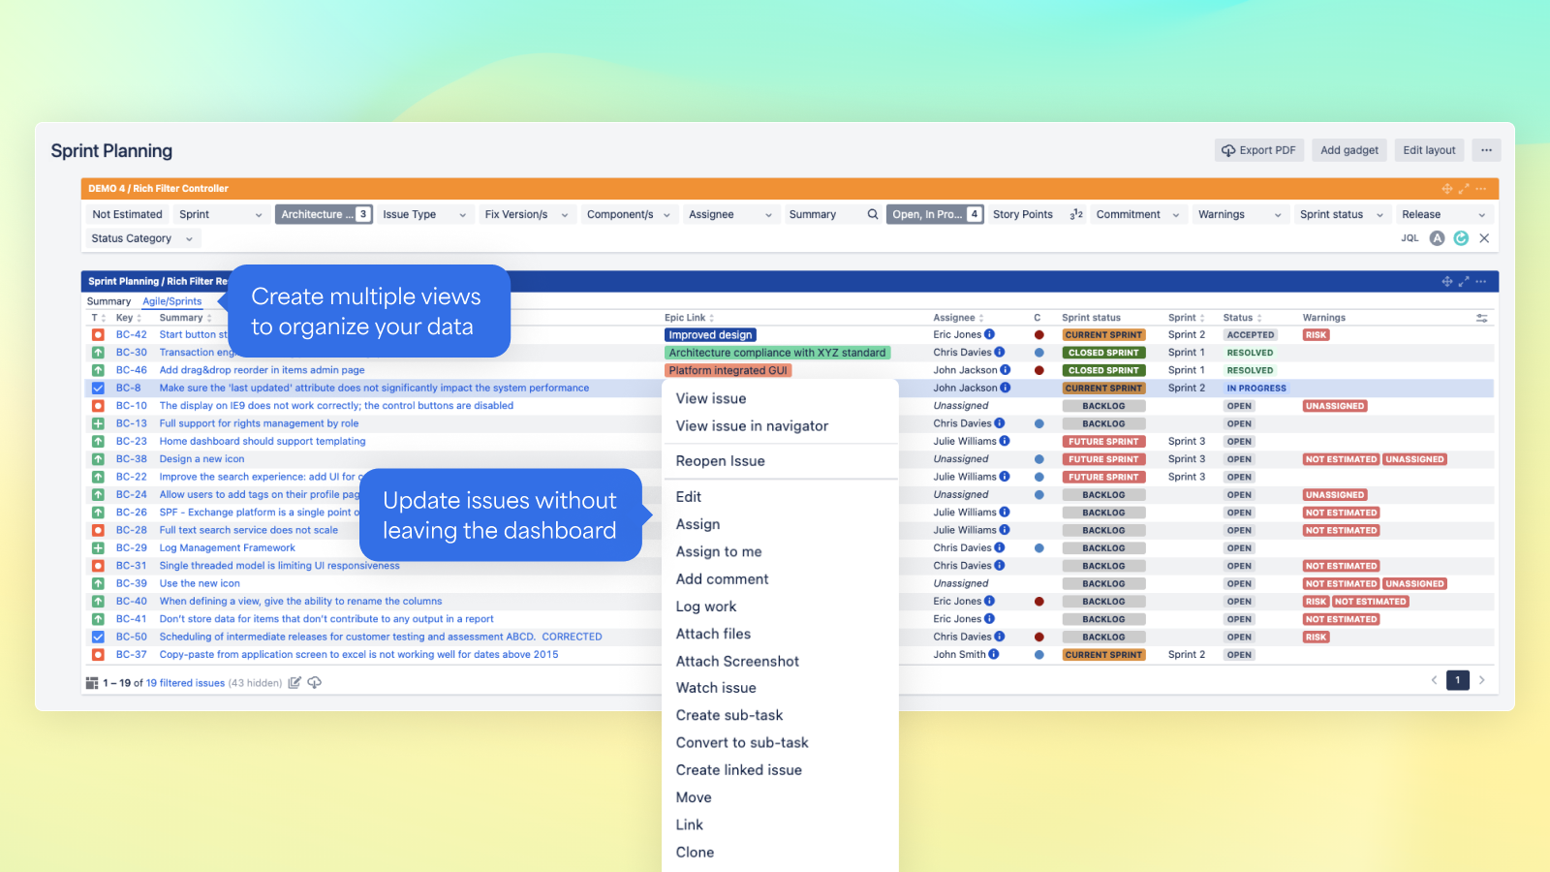This screenshot has height=872, width=1550.
Task: Open the column configuration icon beside Warnings header
Action: click(1481, 317)
